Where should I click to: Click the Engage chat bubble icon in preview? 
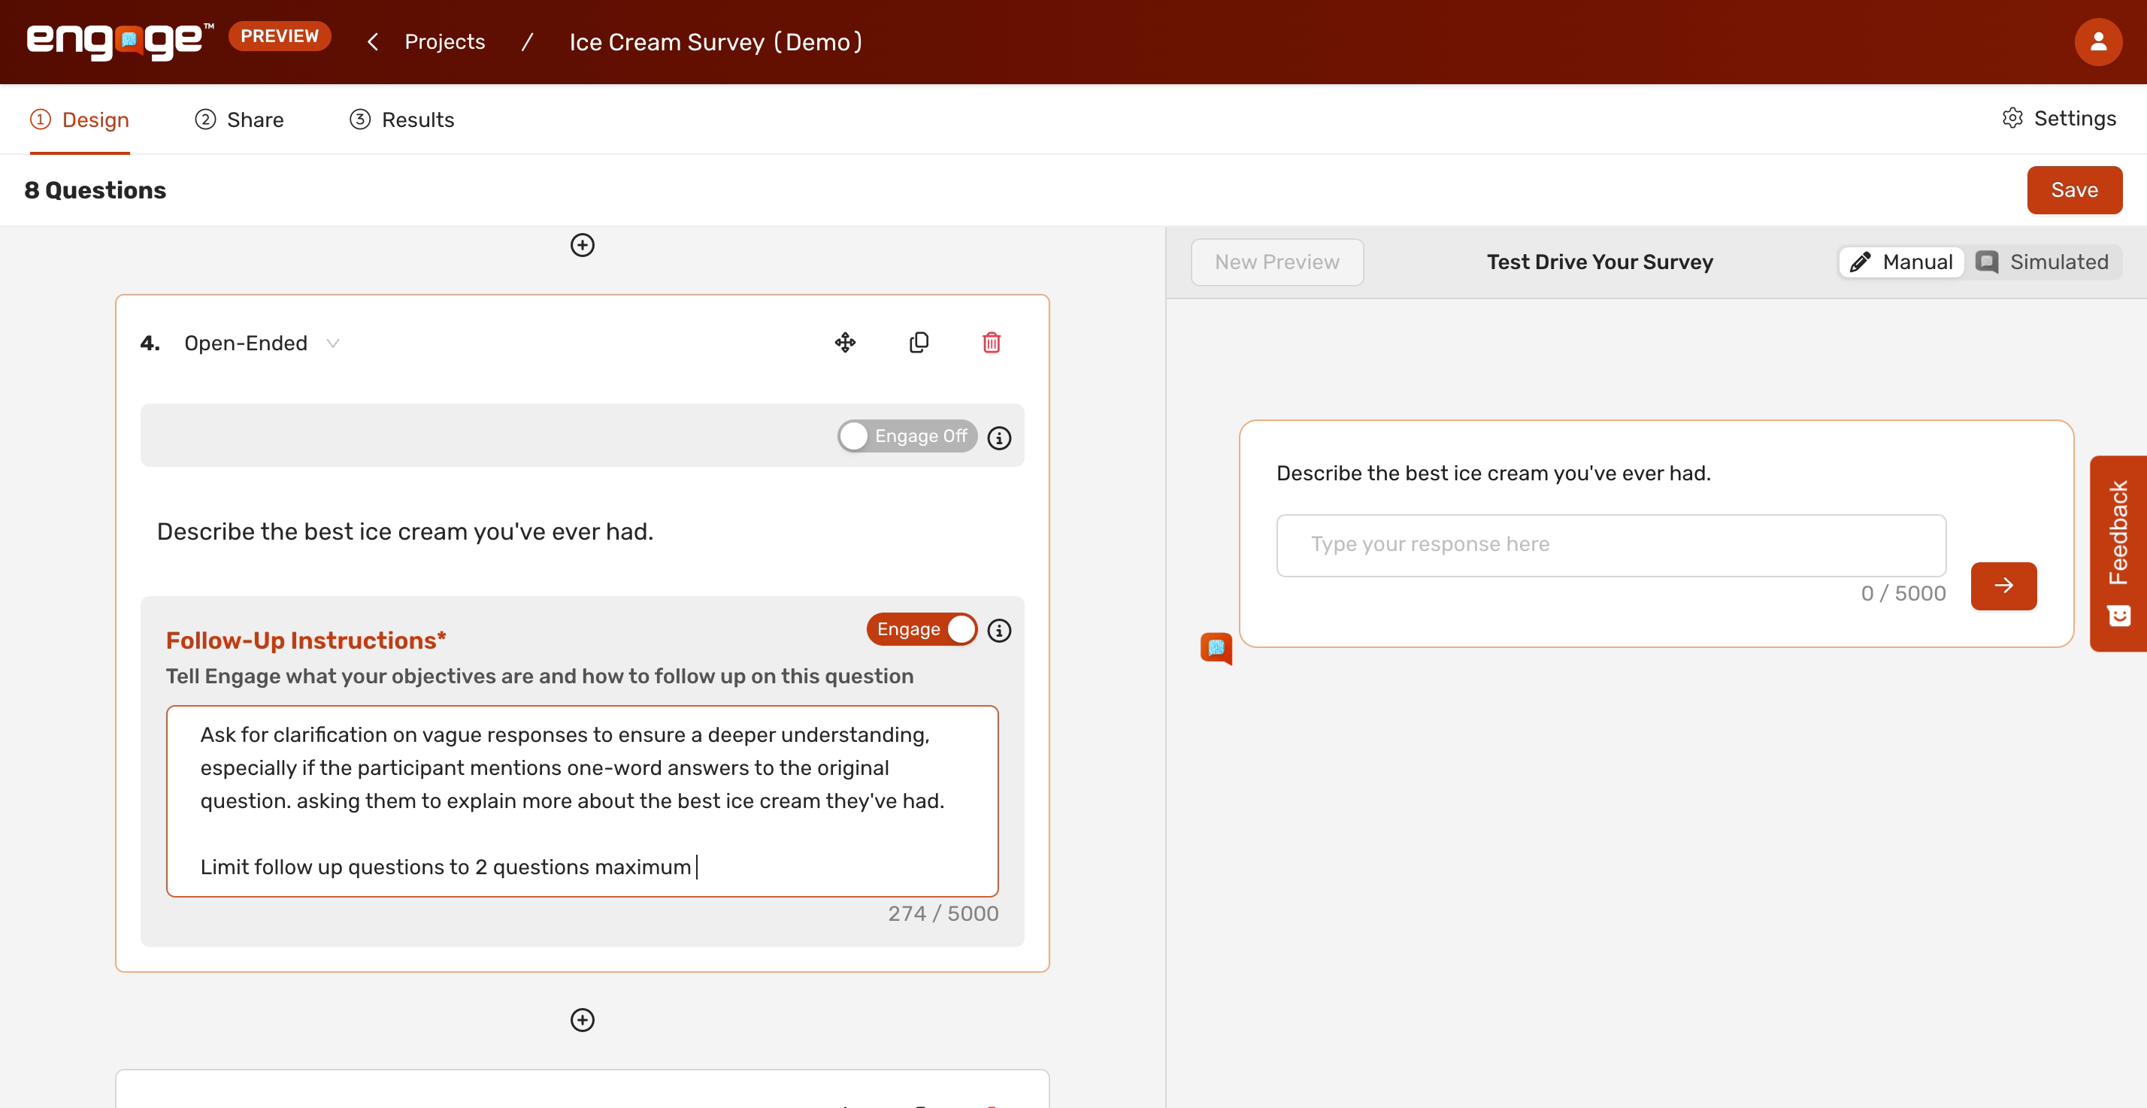(1216, 648)
